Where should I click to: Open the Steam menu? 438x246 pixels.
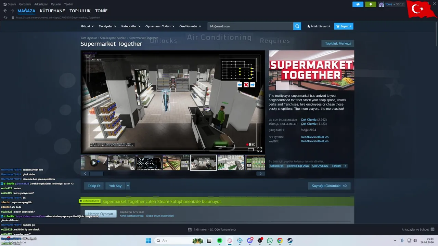click(x=10, y=4)
